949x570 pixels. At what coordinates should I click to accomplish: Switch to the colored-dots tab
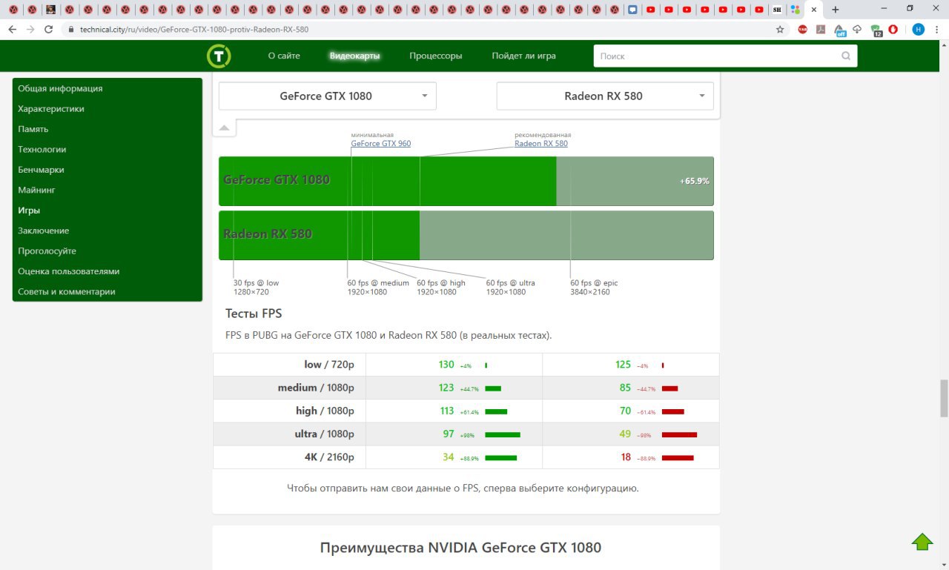click(x=796, y=10)
